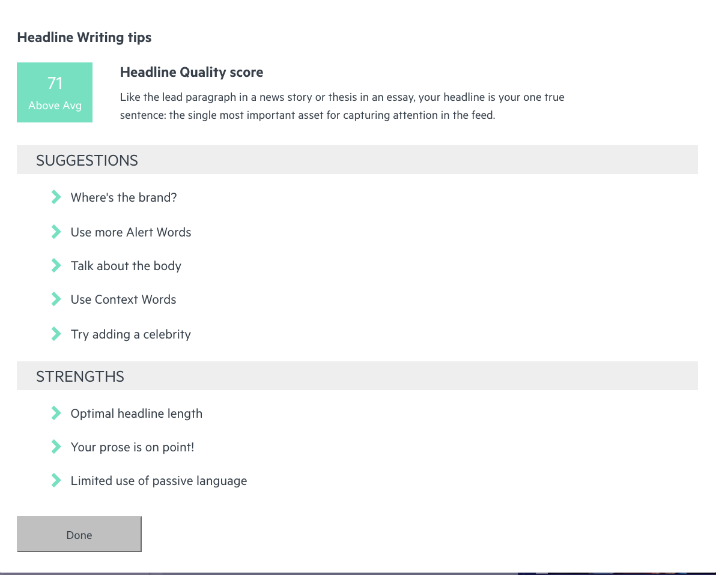
Task: Expand the "Your prose is on point!" chevron
Action: pyautogui.click(x=56, y=447)
